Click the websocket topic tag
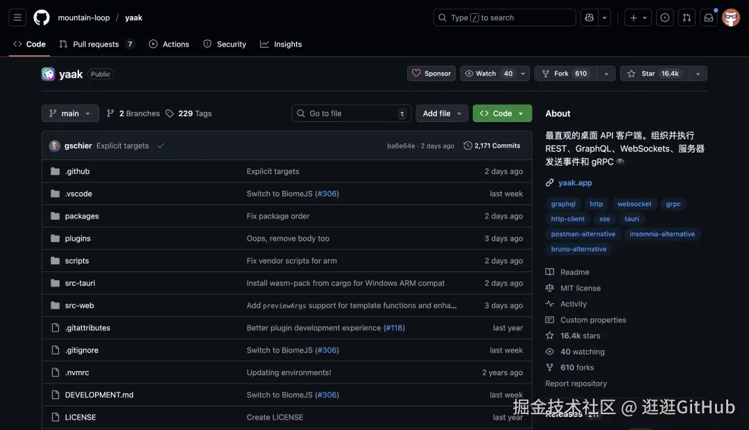This screenshot has width=749, height=430. (x=635, y=204)
